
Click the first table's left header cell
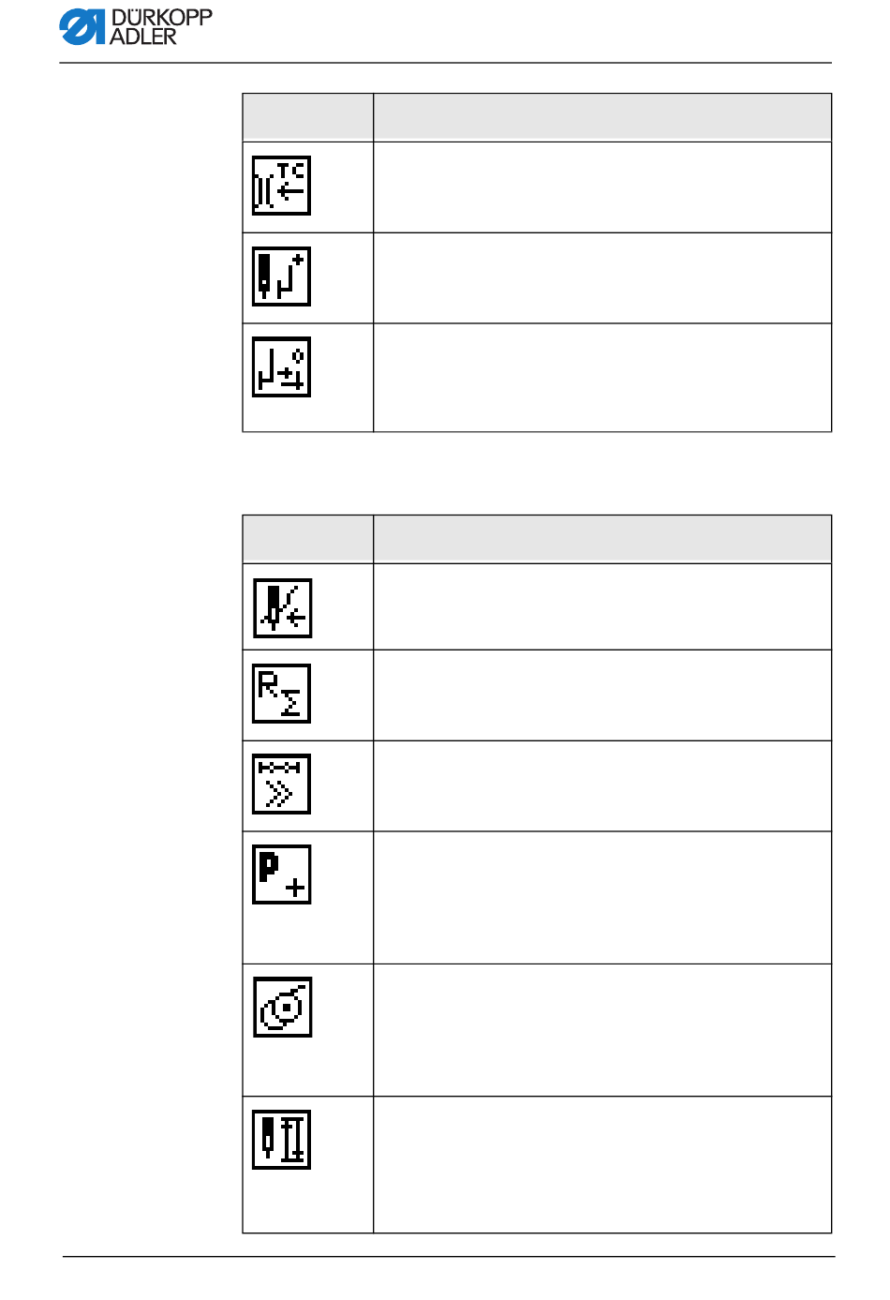point(308,117)
